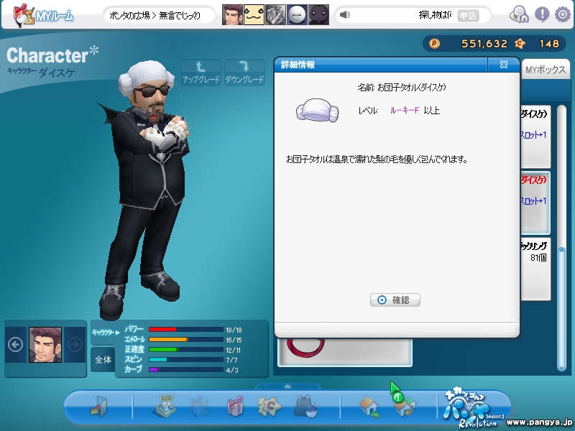Viewport: 575px width, 431px height.
Task: Go to previous character with left arrow
Action: coord(15,345)
